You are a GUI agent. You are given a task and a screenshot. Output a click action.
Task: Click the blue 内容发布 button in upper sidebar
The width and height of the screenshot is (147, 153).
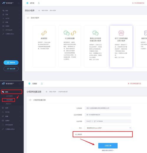coord(11,63)
